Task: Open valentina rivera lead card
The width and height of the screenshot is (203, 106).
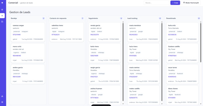Action: [67, 32]
